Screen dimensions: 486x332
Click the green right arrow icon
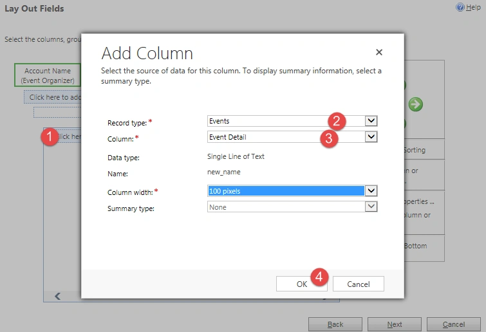pyautogui.click(x=415, y=104)
